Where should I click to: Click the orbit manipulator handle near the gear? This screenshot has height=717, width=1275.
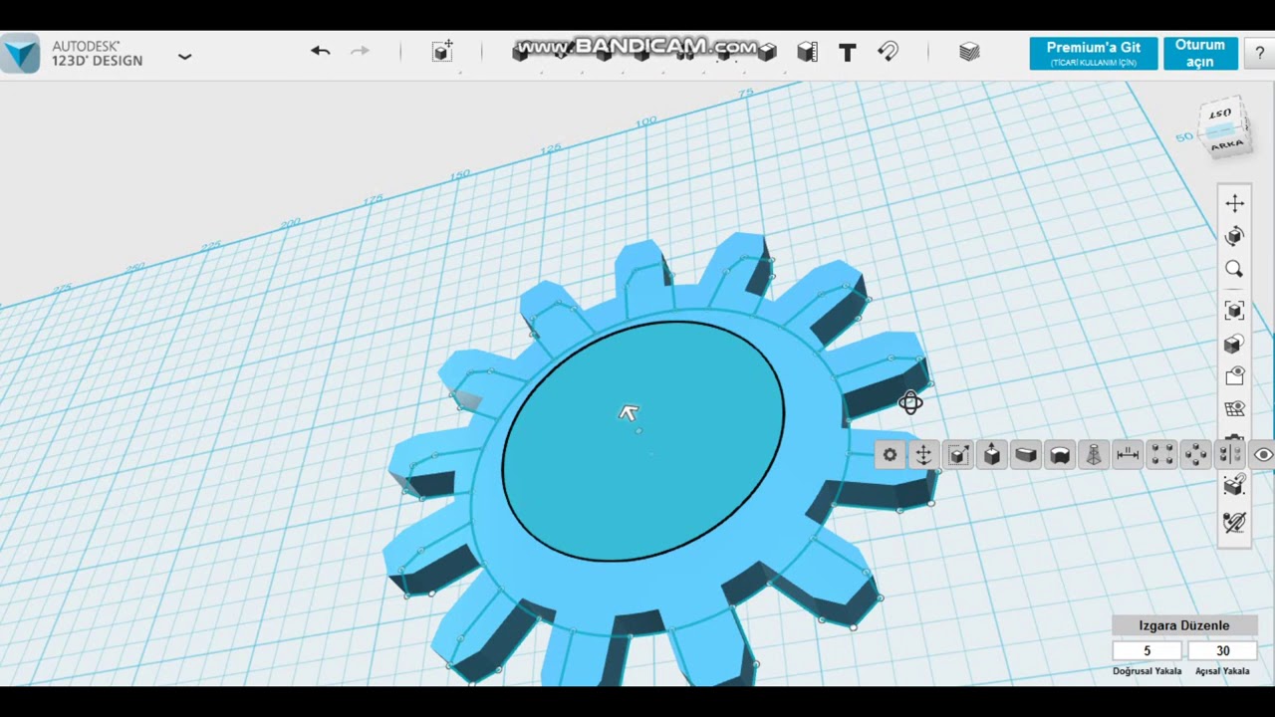tap(910, 402)
